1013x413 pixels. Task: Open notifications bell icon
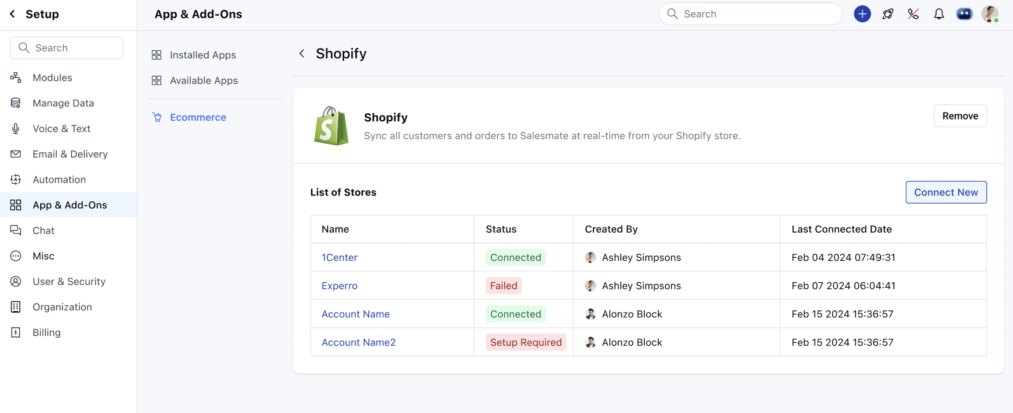point(939,14)
